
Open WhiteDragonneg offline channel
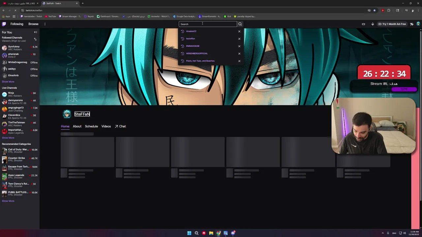tap(20, 62)
